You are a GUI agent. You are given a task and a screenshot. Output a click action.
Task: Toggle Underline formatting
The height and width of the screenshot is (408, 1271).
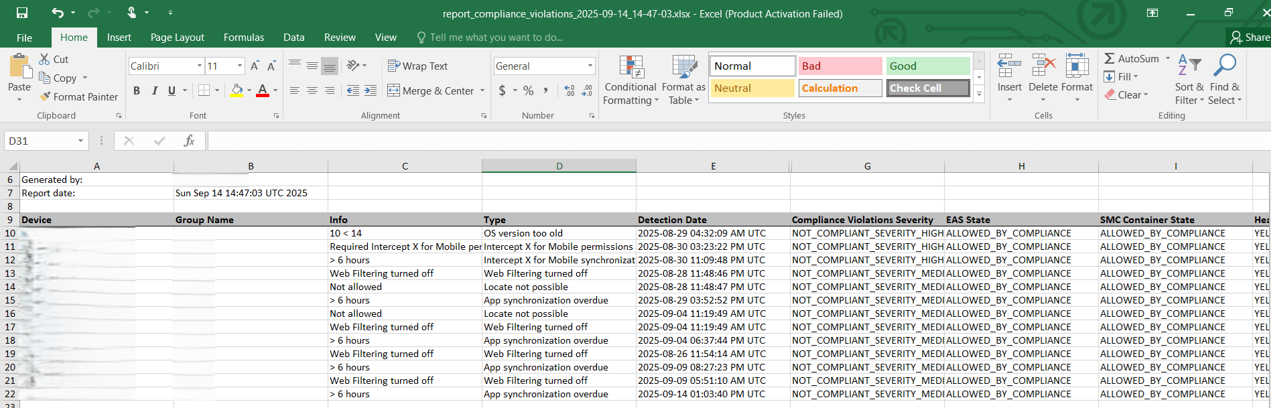[172, 90]
